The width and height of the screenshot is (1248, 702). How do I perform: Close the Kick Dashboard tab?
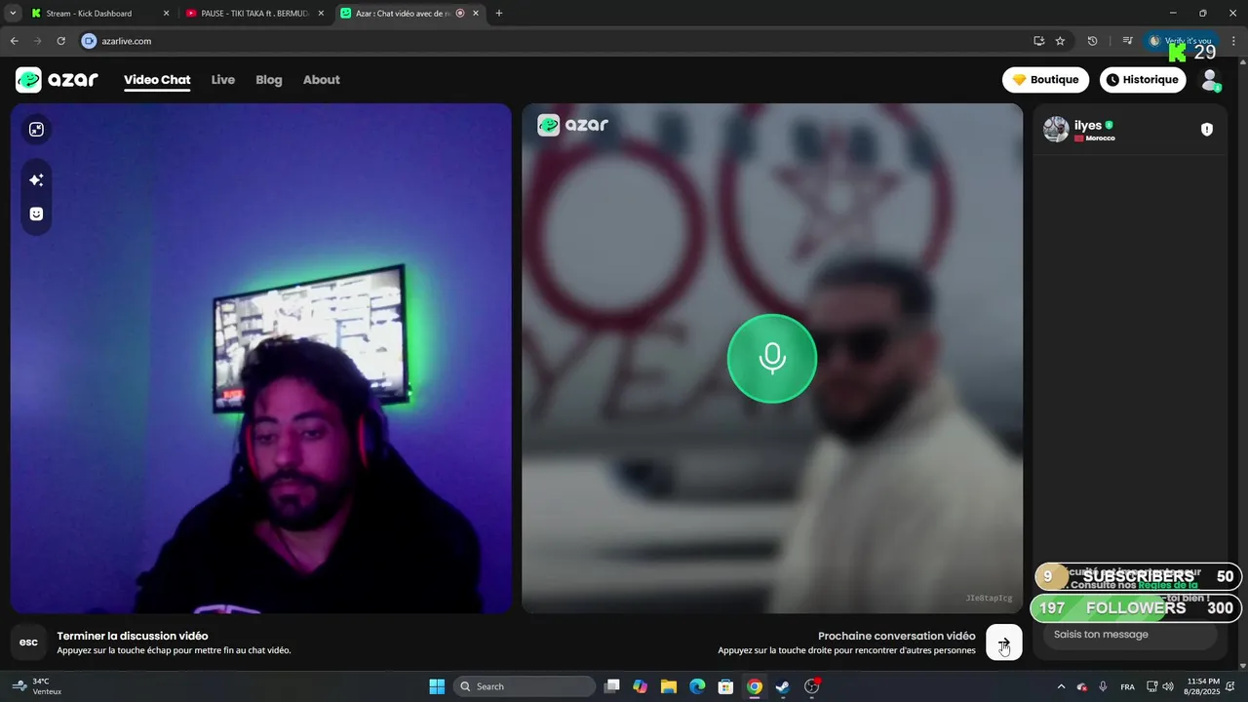tap(166, 14)
